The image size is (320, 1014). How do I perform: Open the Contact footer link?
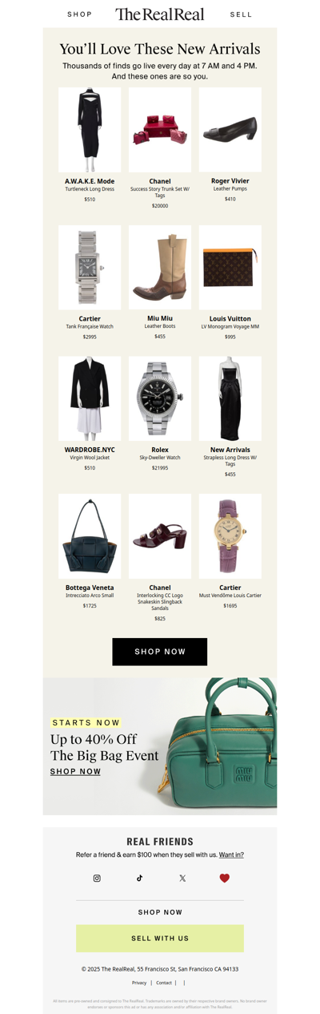164,982
